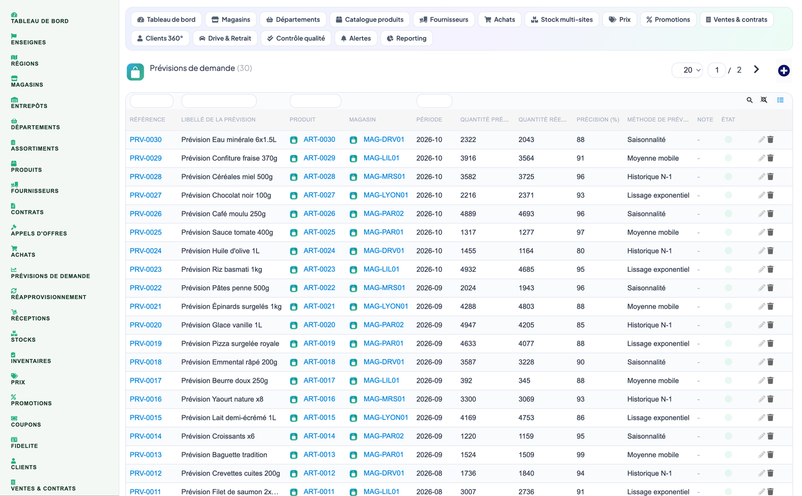Click the Prévisions de demande shopping bag icon
This screenshot has height=496, width=802.
[x=135, y=72]
